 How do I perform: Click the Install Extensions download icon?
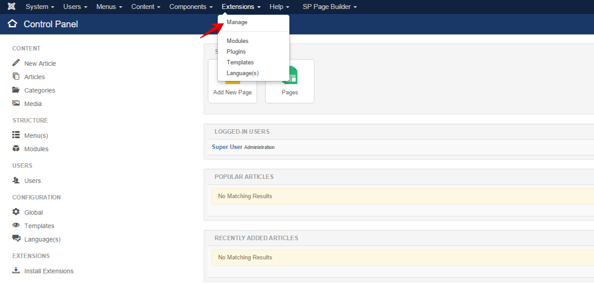[16, 271]
